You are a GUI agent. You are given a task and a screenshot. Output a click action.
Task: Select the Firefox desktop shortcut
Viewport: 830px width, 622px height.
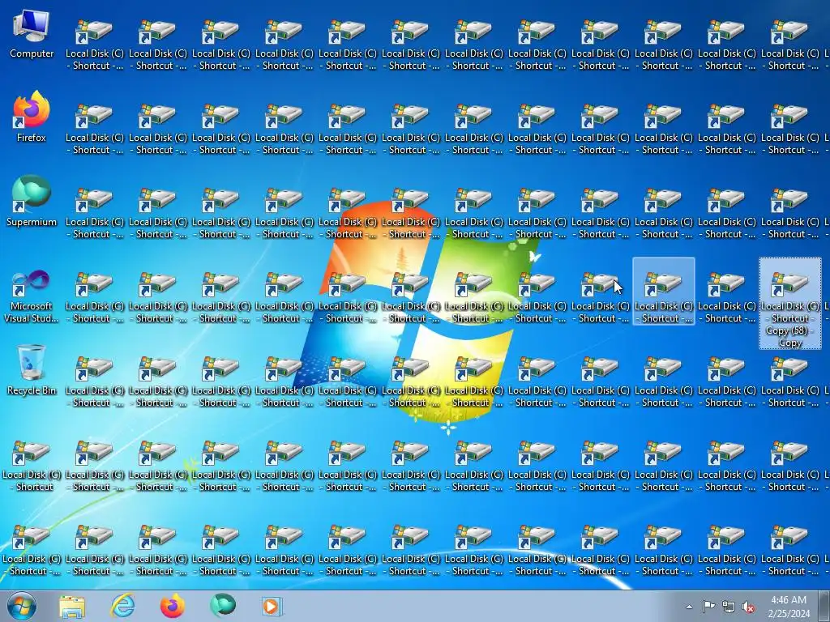click(x=32, y=117)
